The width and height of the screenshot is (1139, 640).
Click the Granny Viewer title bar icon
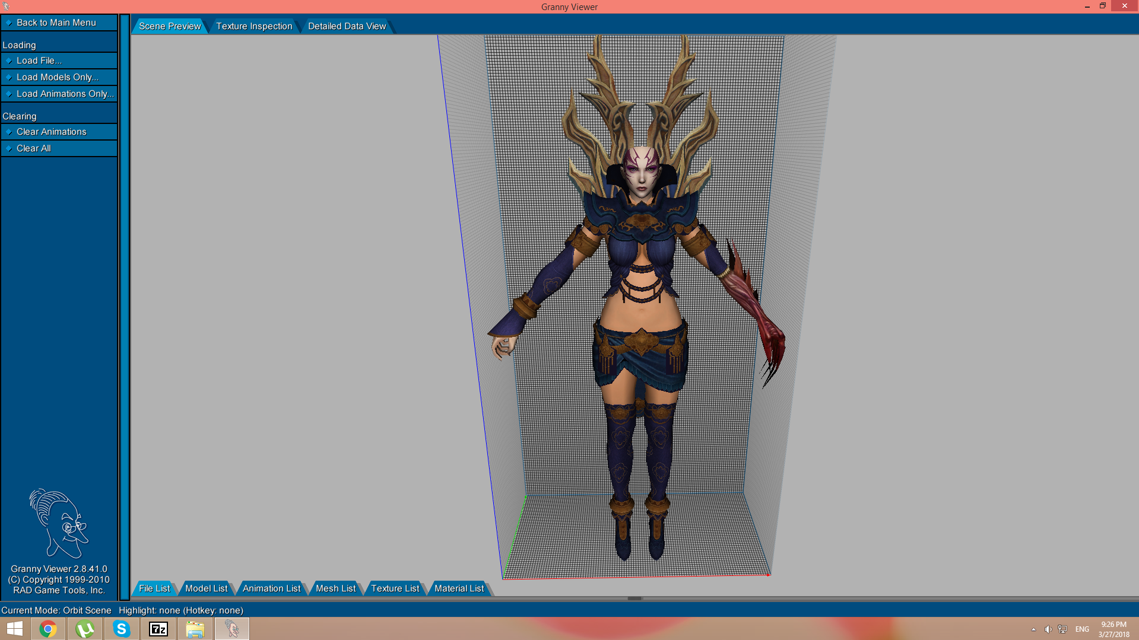7,7
